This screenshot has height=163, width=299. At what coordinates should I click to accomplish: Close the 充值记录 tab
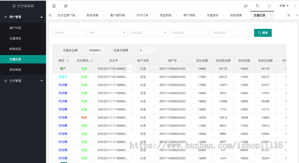(270, 16)
